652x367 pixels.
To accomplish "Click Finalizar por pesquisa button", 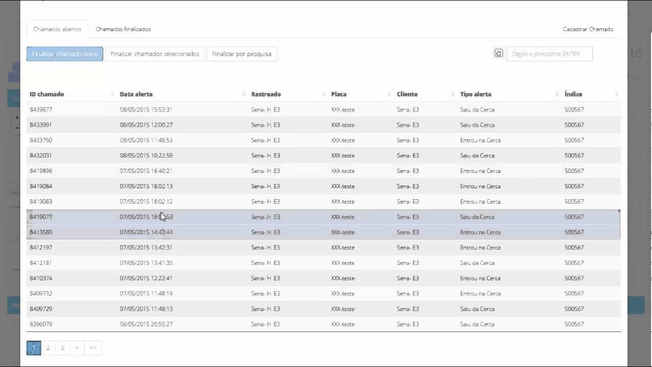I will (241, 54).
